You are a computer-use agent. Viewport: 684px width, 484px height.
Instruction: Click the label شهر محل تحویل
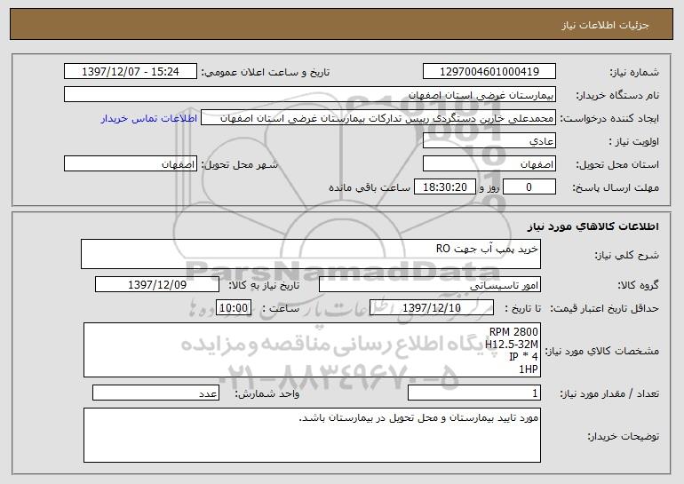pyautogui.click(x=239, y=164)
